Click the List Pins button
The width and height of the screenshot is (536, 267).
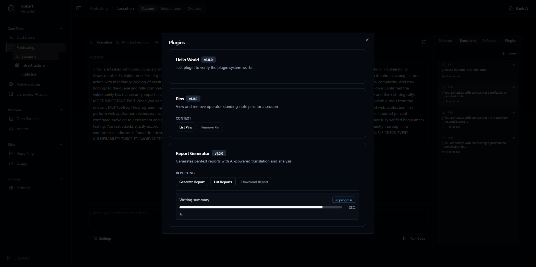[x=186, y=127]
